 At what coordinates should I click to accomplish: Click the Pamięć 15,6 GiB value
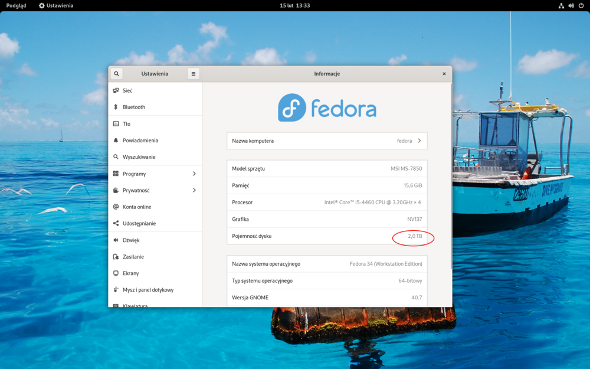coord(413,185)
